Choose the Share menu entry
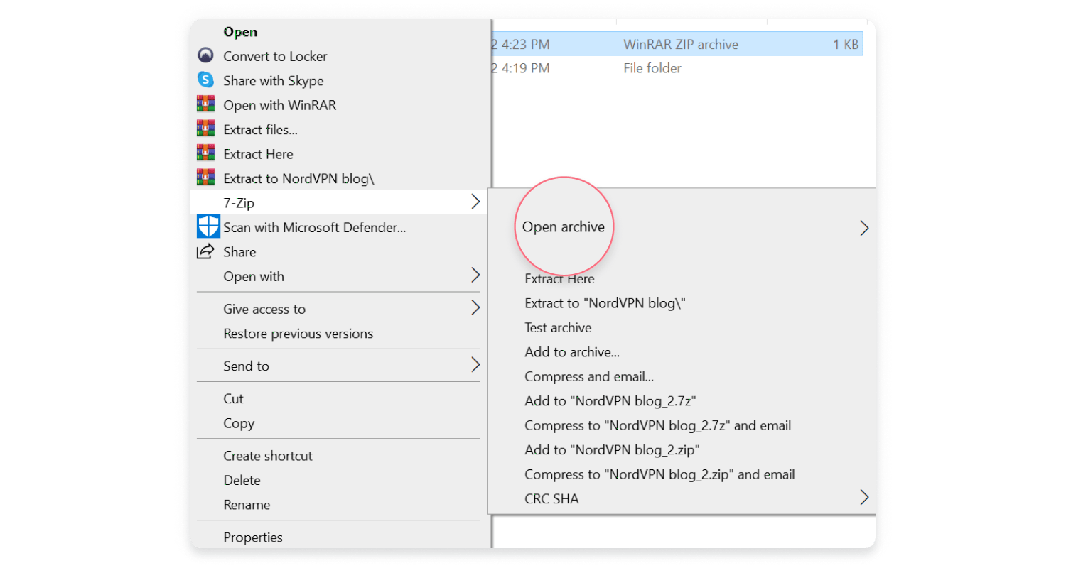 (x=239, y=252)
